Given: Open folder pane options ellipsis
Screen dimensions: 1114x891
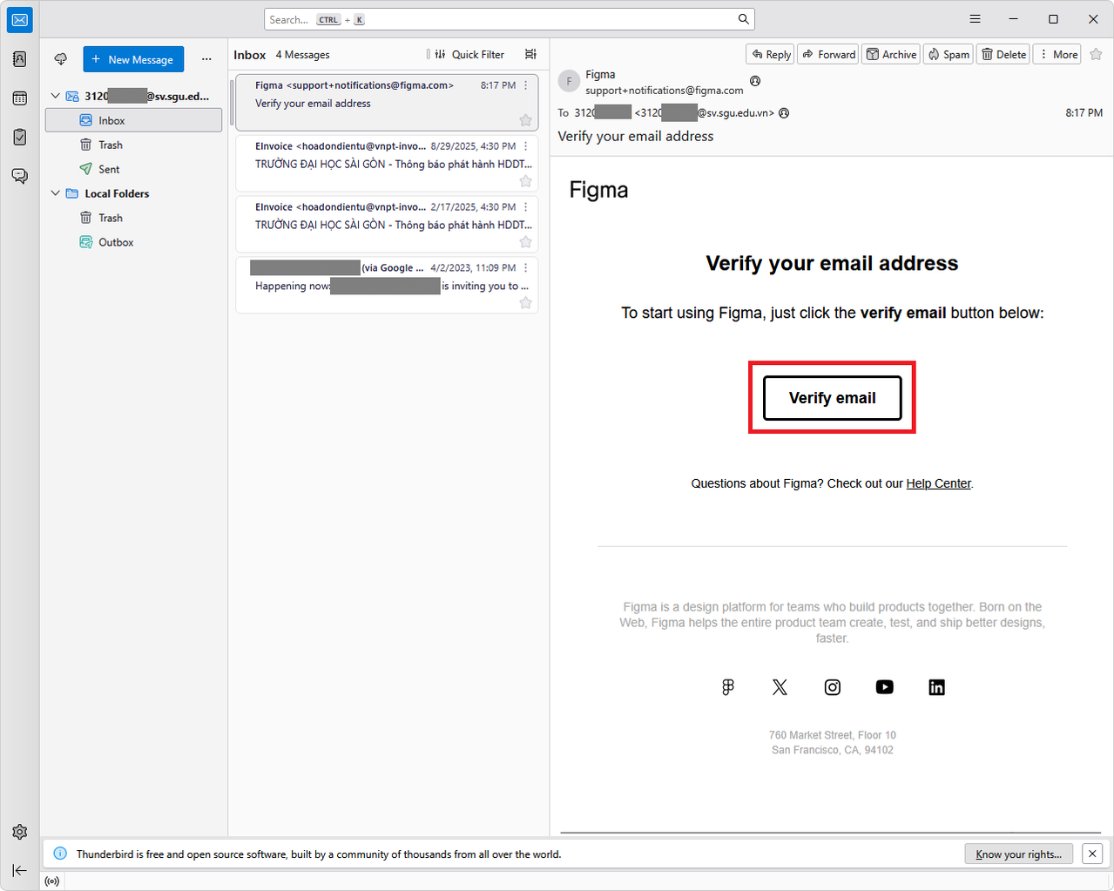Looking at the screenshot, I should point(206,59).
